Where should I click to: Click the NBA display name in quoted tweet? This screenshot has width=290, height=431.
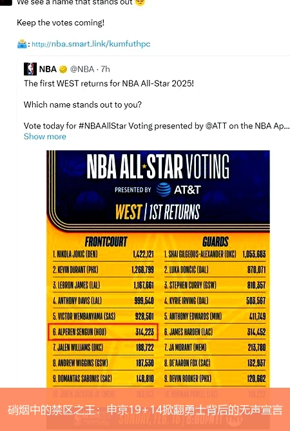[48, 69]
